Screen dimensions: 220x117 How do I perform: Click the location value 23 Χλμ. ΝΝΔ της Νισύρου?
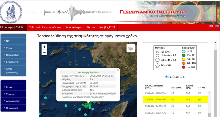[x=103, y=93]
